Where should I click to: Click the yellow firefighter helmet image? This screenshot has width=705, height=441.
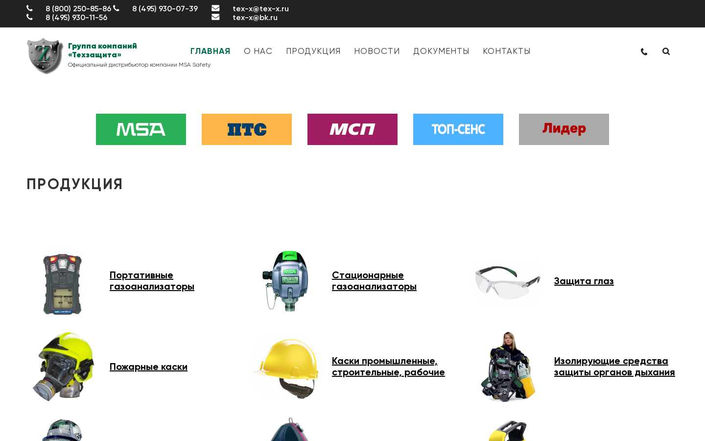tap(63, 367)
